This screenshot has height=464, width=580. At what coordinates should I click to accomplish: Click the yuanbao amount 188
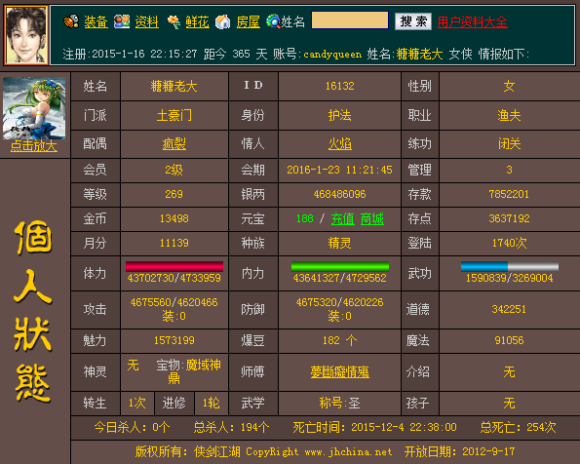tap(305, 218)
